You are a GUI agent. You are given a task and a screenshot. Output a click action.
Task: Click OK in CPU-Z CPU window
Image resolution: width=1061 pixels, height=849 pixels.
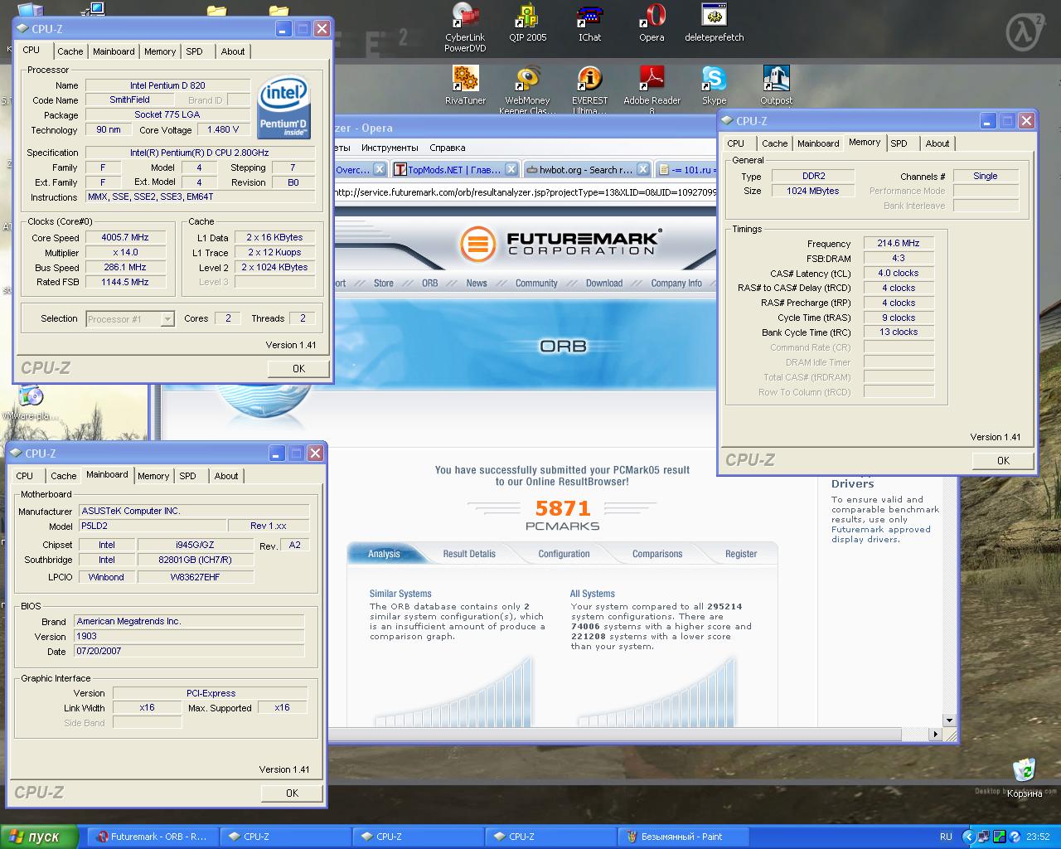point(298,369)
